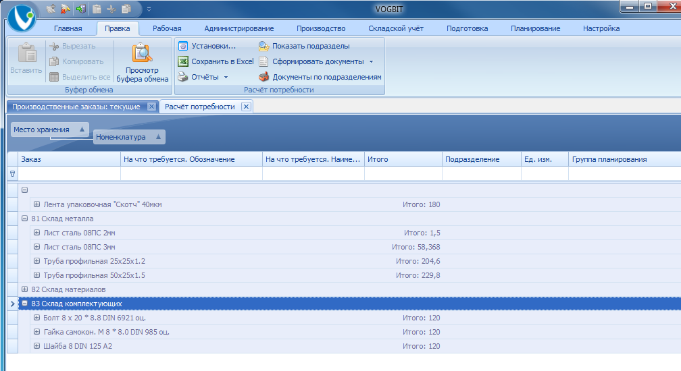Click the Отчёты printer icon
Screen dimensions: 681x371
click(x=183, y=77)
